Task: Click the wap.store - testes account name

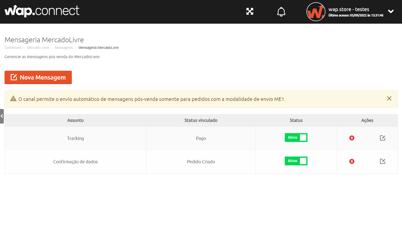Action: pyautogui.click(x=349, y=9)
